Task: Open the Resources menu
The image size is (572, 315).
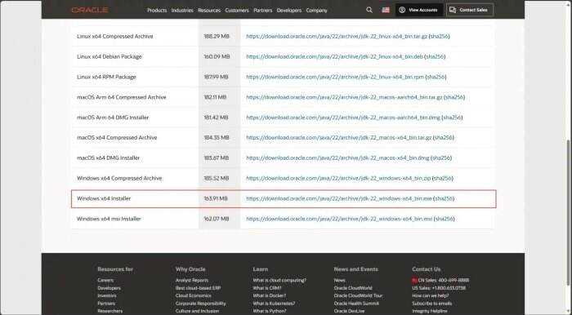Action: pos(209,10)
